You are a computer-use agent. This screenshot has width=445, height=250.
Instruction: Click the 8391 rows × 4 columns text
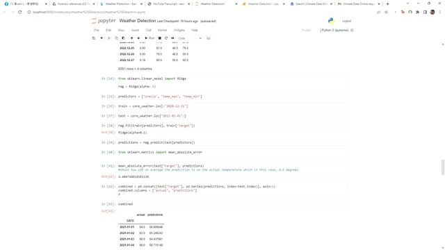tap(135, 69)
